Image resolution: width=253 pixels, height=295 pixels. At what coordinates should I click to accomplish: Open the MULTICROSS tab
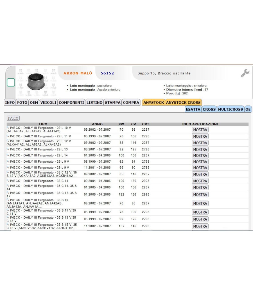pos(231,109)
